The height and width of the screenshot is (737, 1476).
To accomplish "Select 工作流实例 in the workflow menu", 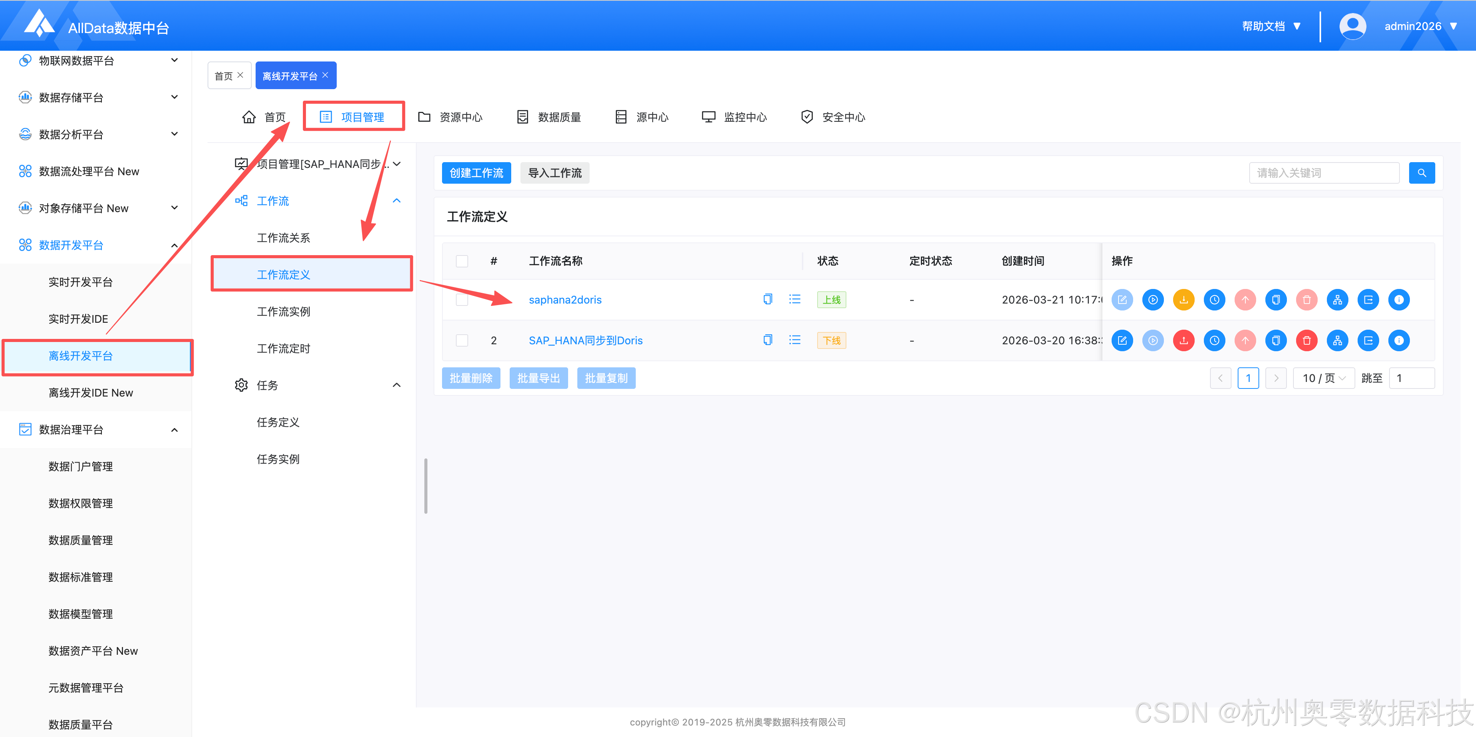I will (x=283, y=312).
